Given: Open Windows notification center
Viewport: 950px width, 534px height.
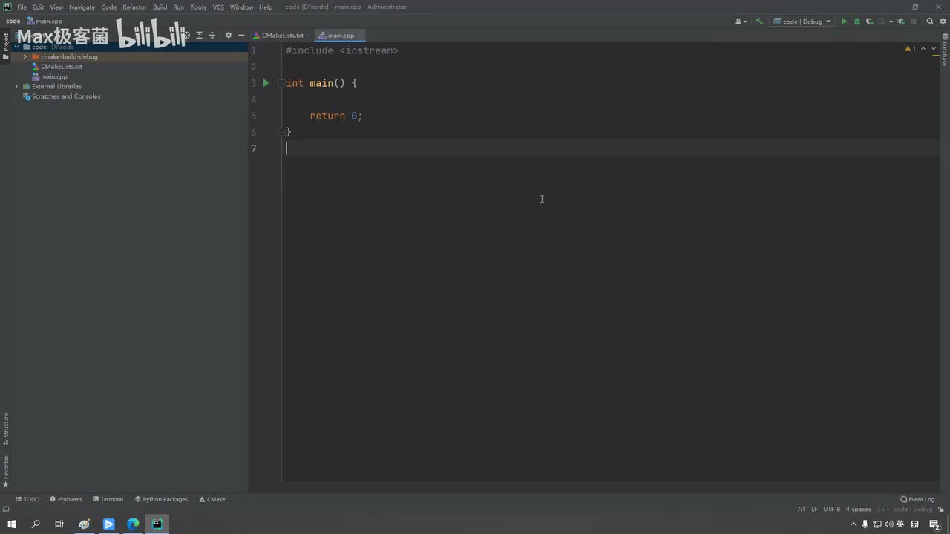Looking at the screenshot, I should pos(934,524).
